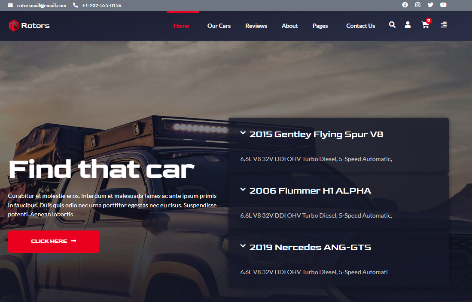472x302 pixels.
Task: Open the shopping cart icon
Action: (x=425, y=25)
